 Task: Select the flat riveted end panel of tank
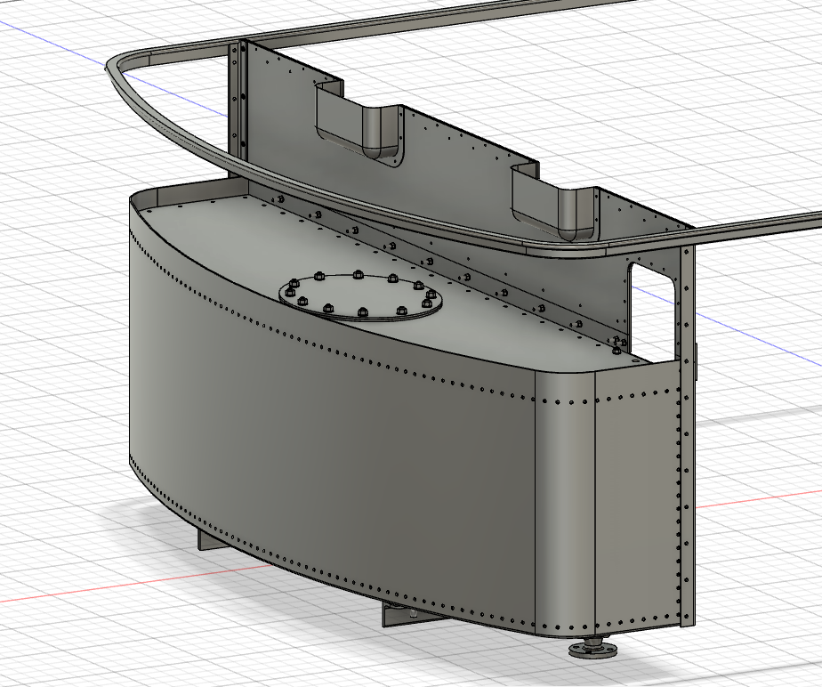[638, 498]
